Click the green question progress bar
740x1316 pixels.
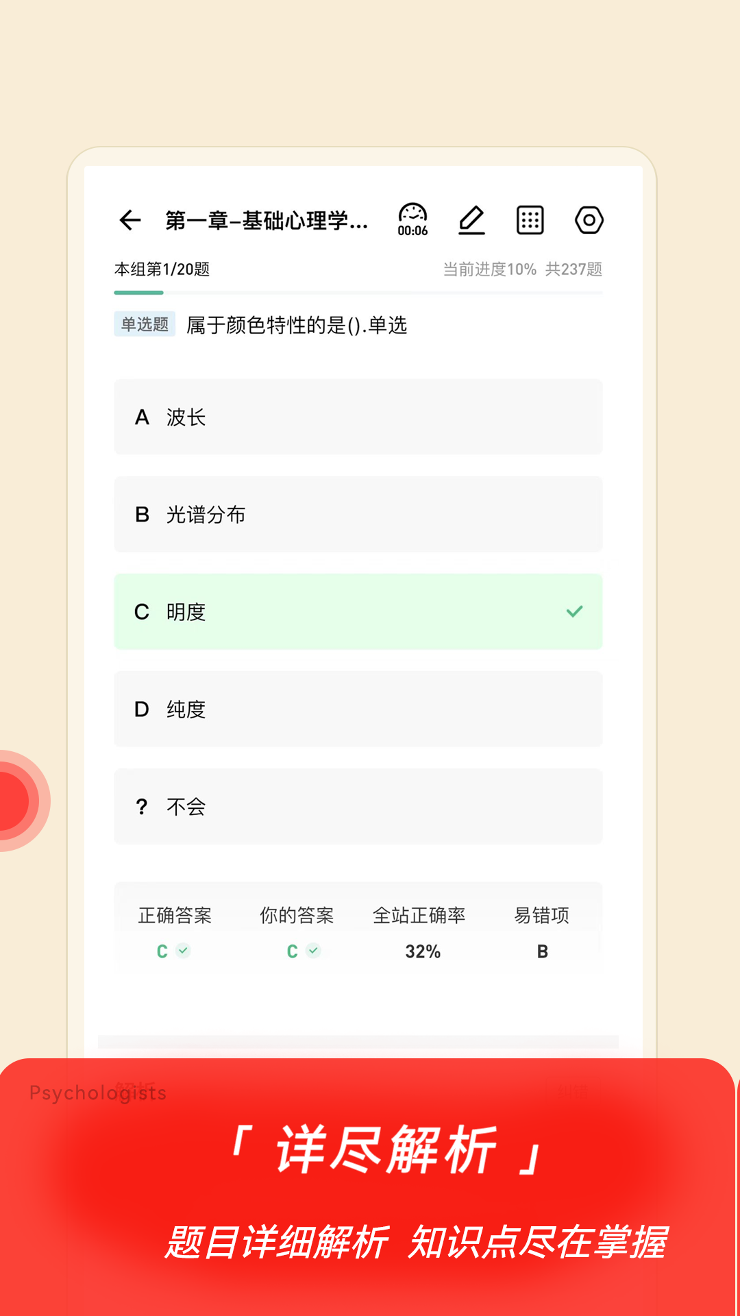click(x=139, y=293)
